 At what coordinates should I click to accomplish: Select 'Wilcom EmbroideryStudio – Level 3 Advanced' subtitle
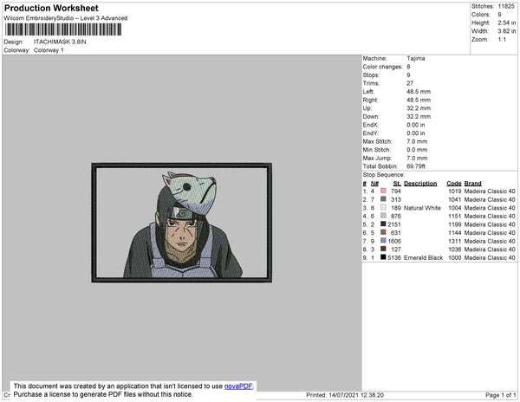66,18
